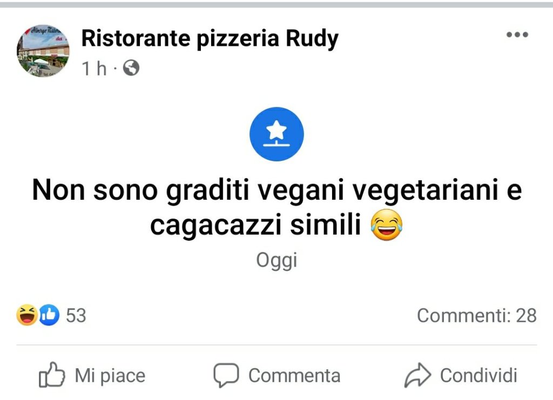Click the laughing Haha reaction icon
The height and width of the screenshot is (400, 553).
pos(26,315)
